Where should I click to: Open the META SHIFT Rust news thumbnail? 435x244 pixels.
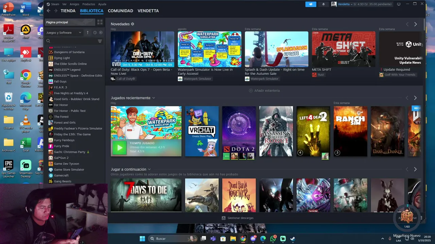tap(344, 49)
